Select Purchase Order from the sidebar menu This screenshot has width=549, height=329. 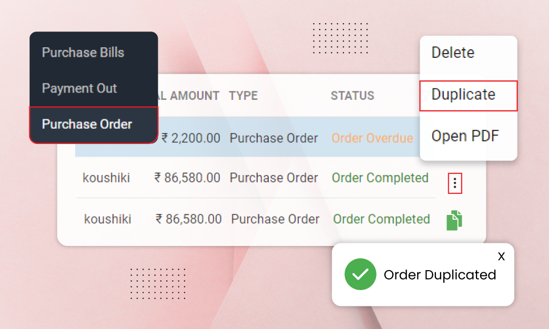[86, 125]
